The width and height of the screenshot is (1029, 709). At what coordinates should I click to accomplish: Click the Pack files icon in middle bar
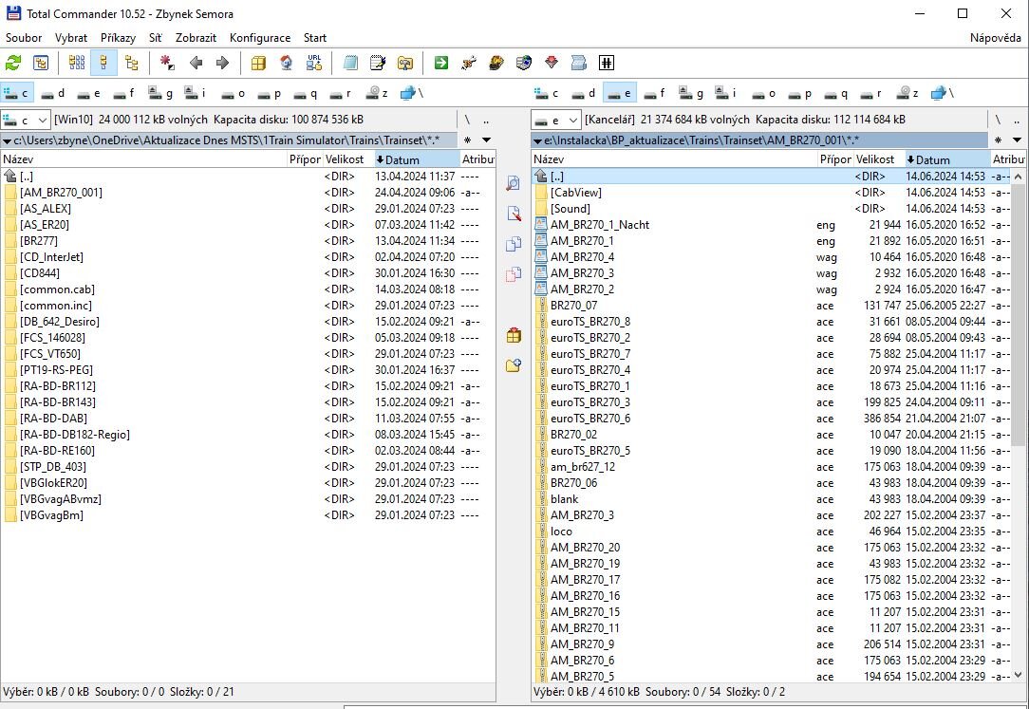514,335
